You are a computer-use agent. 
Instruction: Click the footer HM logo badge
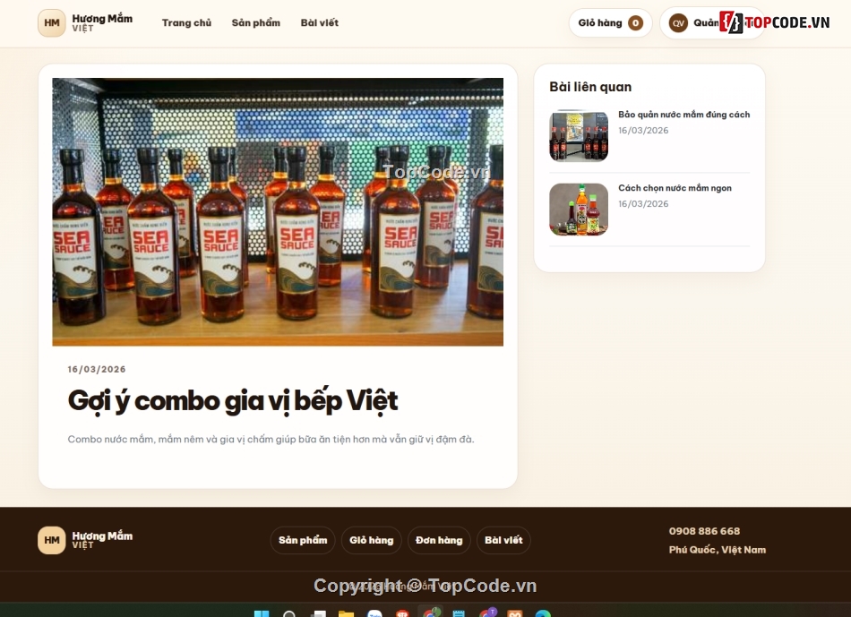click(x=52, y=540)
